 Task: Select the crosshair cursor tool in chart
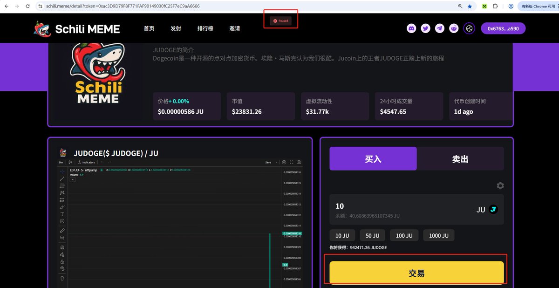[62, 171]
